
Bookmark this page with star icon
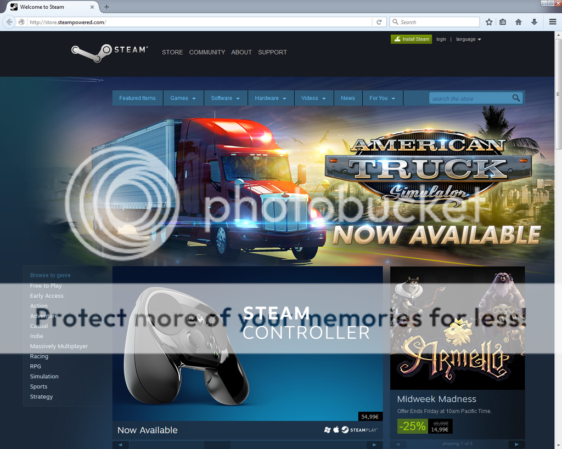pos(489,22)
